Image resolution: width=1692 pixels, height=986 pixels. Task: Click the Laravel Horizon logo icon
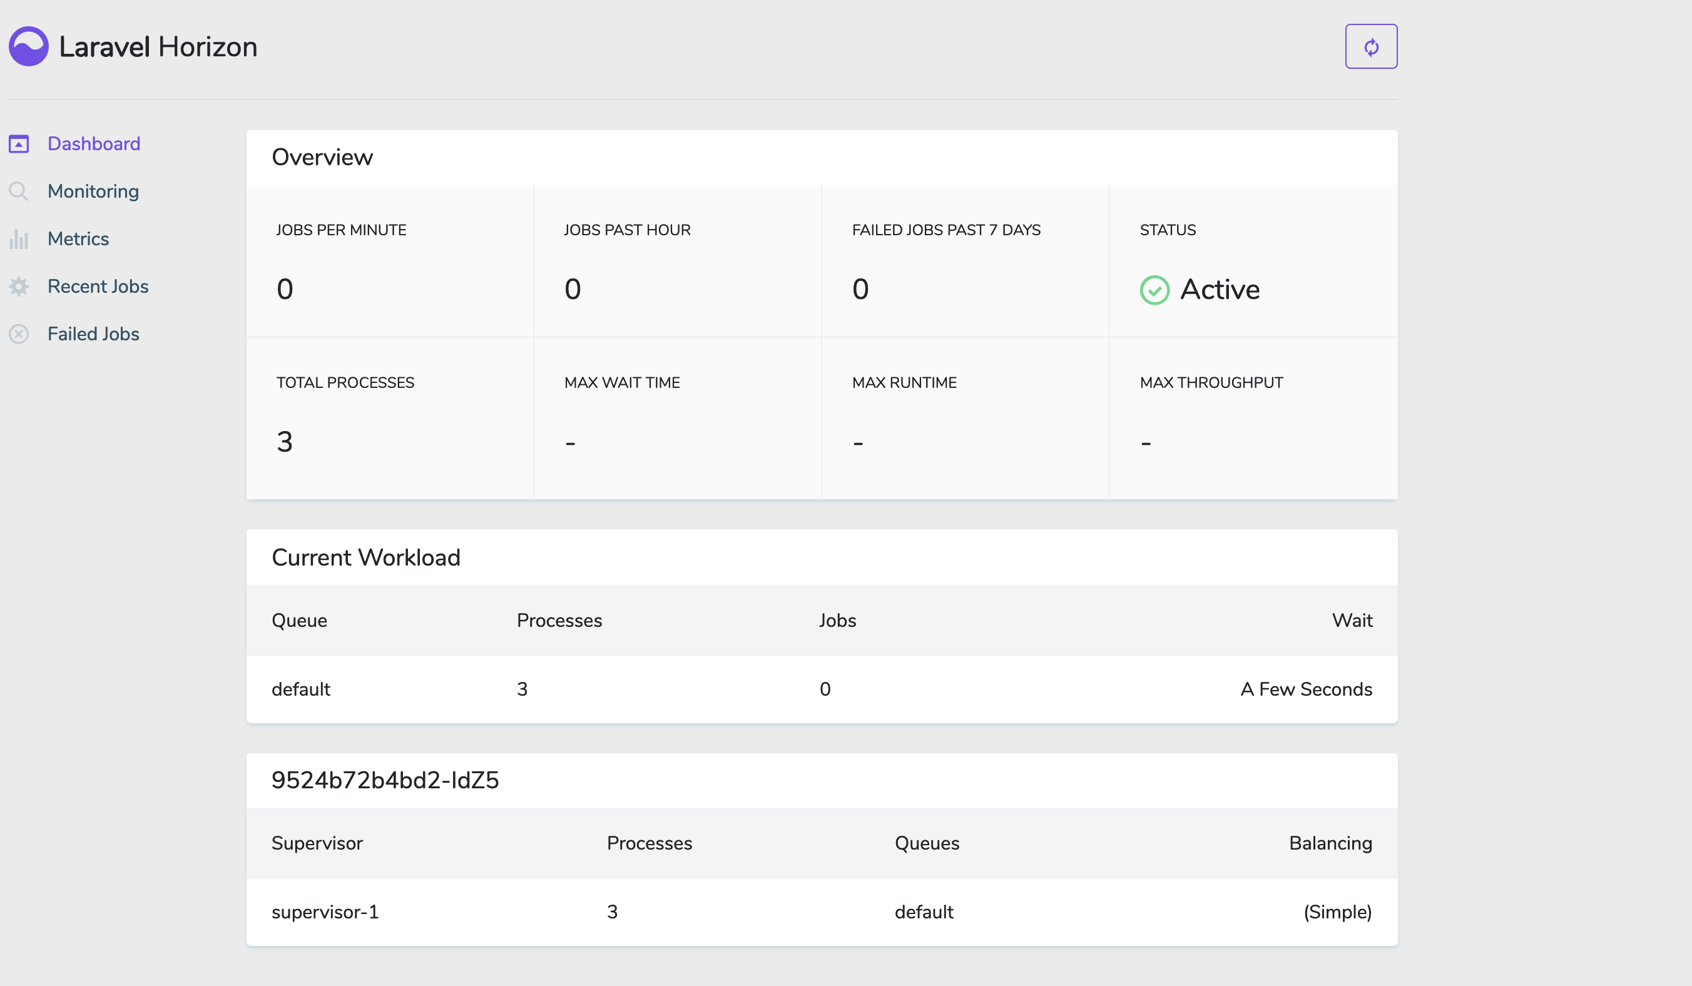pos(28,46)
